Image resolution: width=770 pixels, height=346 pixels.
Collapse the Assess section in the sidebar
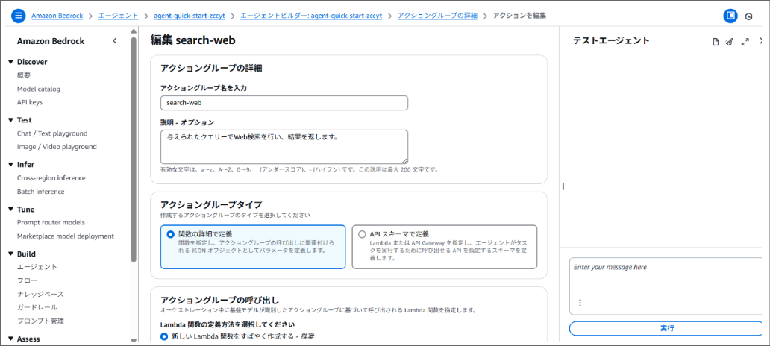click(x=10, y=339)
